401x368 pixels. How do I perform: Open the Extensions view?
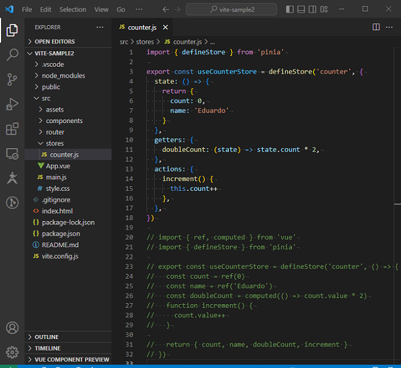[x=12, y=129]
